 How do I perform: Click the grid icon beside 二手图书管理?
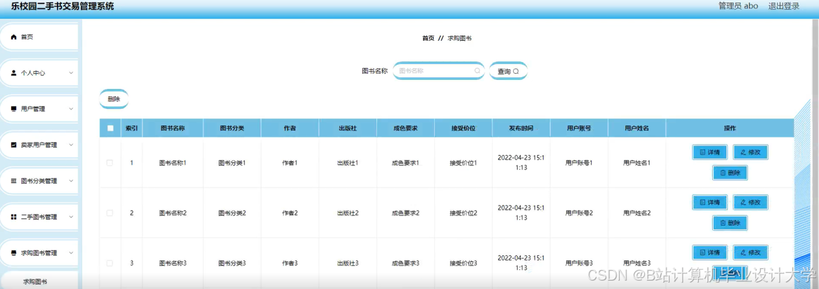[14, 217]
